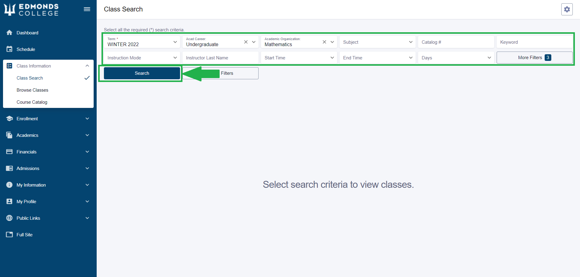The width and height of the screenshot is (580, 277).
Task: Open the Subject dropdown
Action: 378,42
